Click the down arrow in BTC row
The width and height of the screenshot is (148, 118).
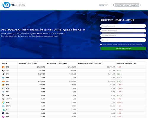coord(122,67)
